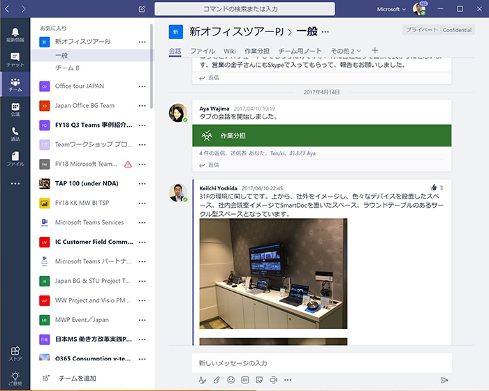Switch to the ファイル tab

[203, 51]
